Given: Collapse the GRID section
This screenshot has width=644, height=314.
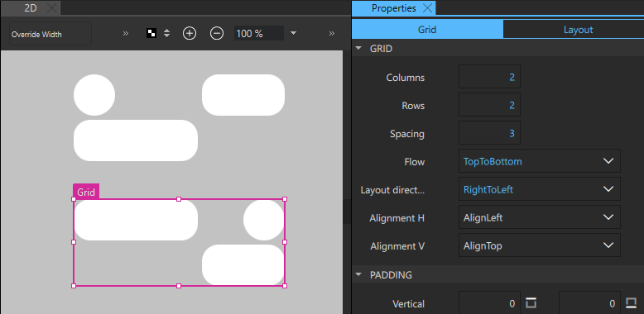Looking at the screenshot, I should [359, 49].
